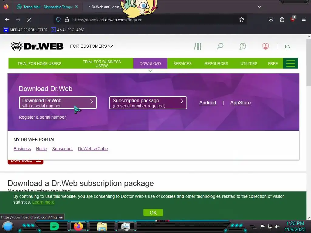Select the DOWNLOAD menu item
This screenshot has width=311, height=233.
pyautogui.click(x=150, y=64)
